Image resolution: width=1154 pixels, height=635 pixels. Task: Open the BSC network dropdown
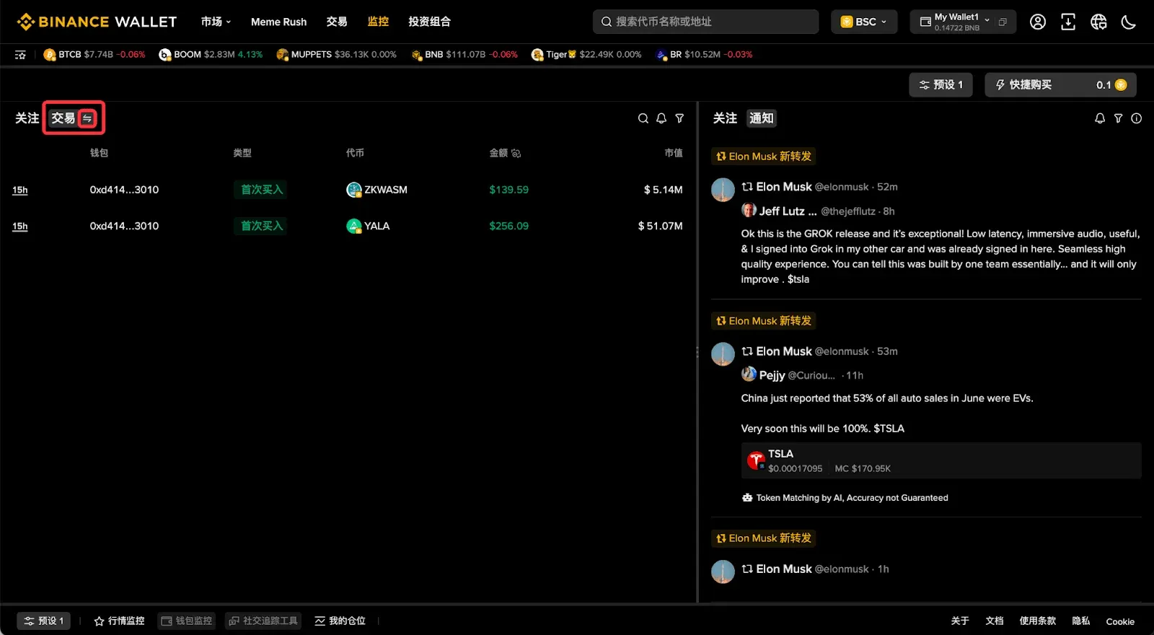click(864, 22)
